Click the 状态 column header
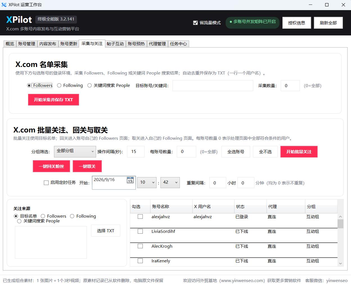The height and width of the screenshot is (284, 351). click(x=250, y=206)
